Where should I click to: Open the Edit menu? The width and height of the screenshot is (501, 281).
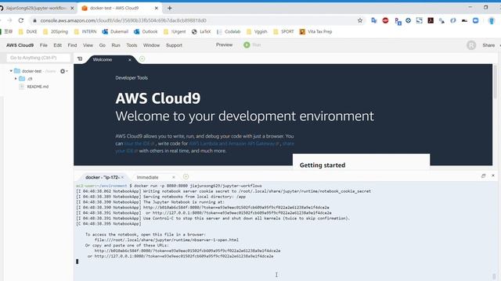[57, 45]
